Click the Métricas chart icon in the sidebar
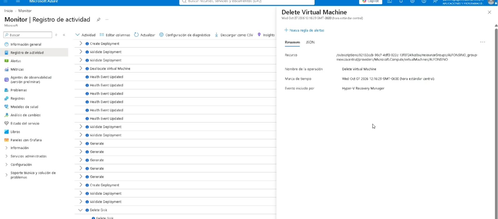The image size is (498, 219). click(x=6, y=69)
